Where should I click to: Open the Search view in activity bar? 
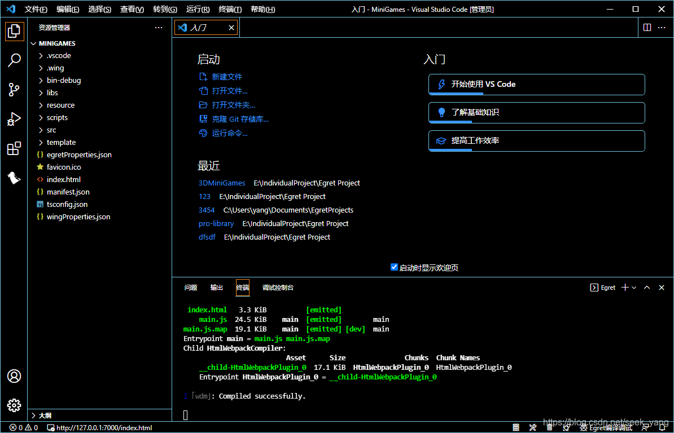(14, 60)
